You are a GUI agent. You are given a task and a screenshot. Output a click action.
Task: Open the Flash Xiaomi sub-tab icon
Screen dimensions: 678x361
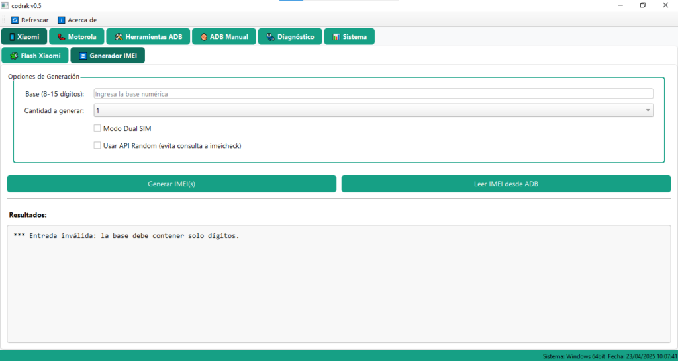pyautogui.click(x=14, y=56)
